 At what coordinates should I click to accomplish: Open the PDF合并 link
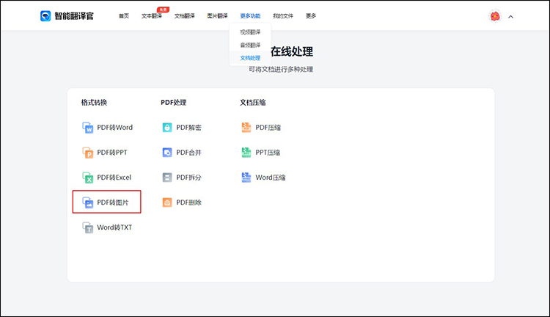[x=188, y=153]
